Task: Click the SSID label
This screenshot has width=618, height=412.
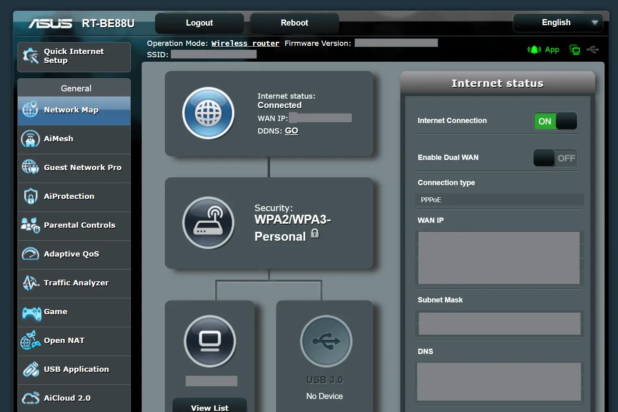Action: [158, 55]
